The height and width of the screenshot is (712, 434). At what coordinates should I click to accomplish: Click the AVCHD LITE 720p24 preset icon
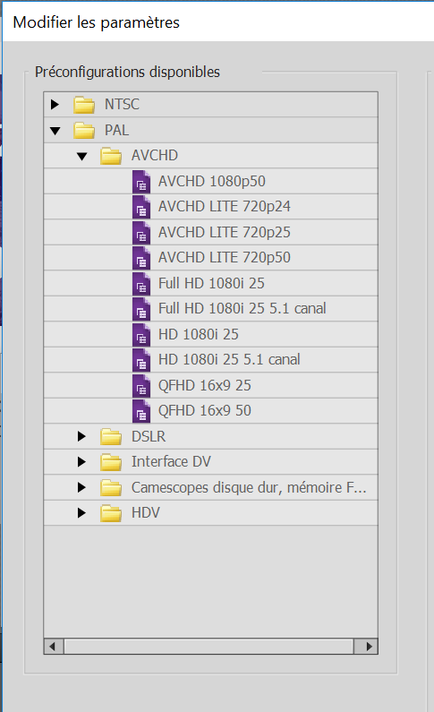click(141, 207)
